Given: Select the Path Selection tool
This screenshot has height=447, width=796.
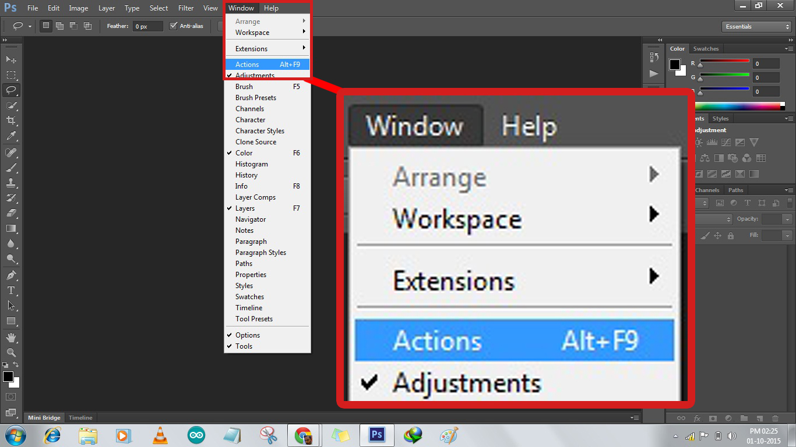Looking at the screenshot, I should (x=11, y=306).
